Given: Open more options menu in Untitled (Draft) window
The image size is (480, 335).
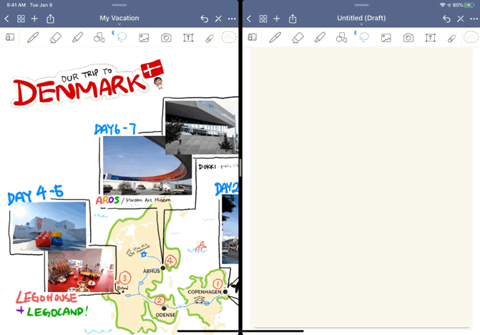Looking at the screenshot, I should (x=474, y=19).
